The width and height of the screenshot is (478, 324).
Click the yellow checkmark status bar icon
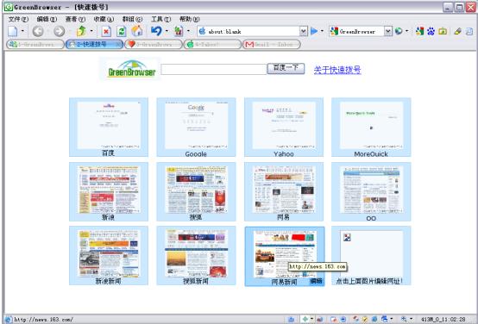(x=365, y=319)
